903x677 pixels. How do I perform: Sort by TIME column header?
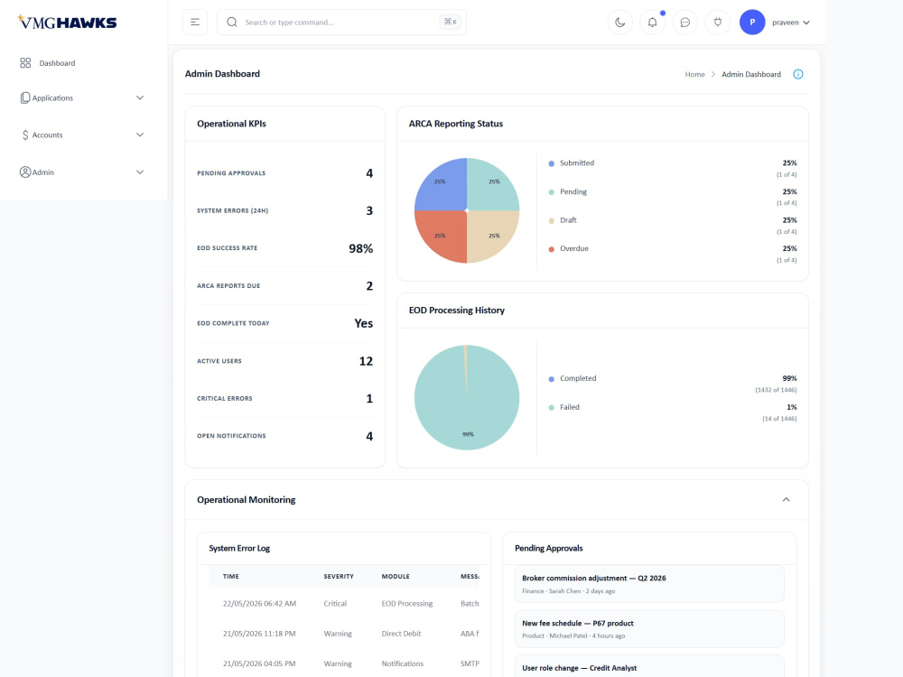[231, 576]
